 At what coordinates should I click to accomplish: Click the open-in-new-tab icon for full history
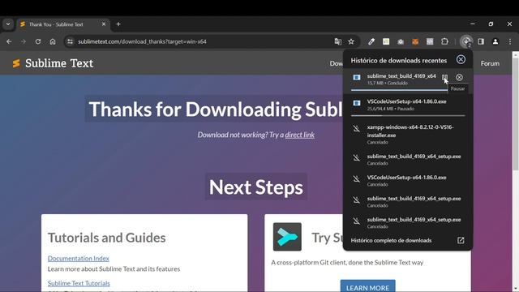(461, 240)
